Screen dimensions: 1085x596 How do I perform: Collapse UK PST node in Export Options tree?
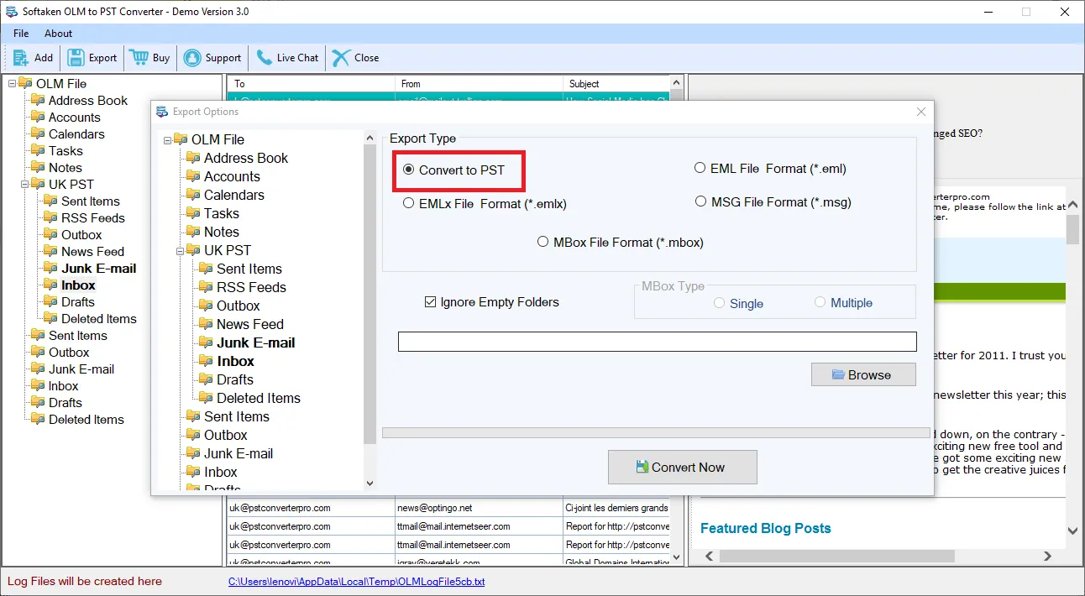pos(181,250)
